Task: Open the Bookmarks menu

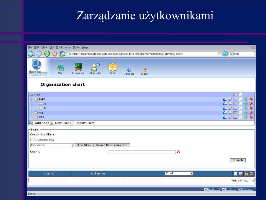Action: (63, 47)
